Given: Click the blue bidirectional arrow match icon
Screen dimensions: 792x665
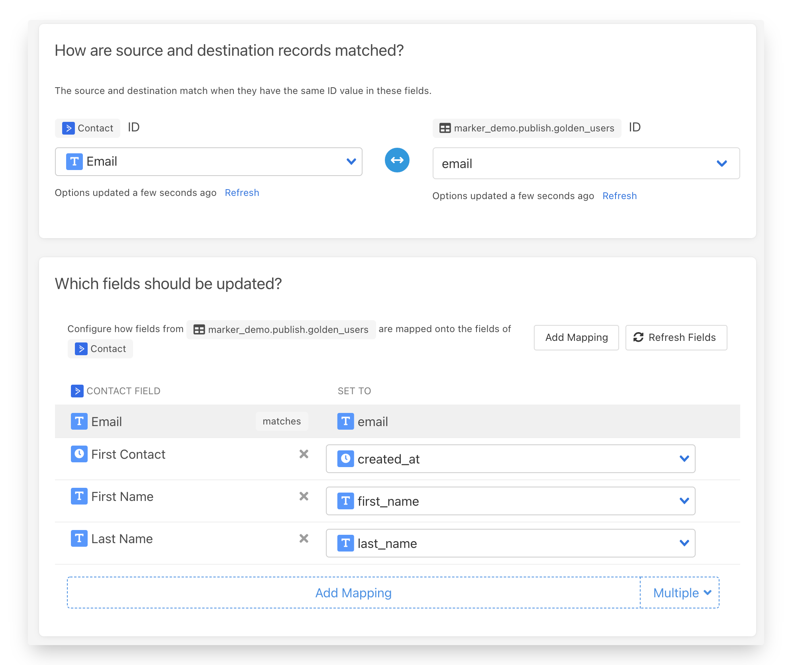Looking at the screenshot, I should point(397,160).
